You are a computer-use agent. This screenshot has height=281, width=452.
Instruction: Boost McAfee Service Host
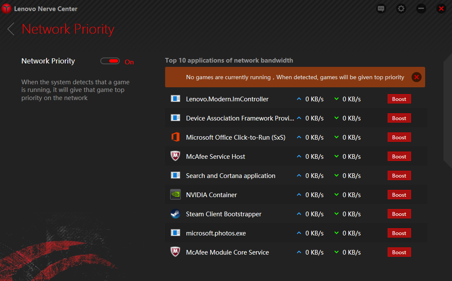pos(399,156)
